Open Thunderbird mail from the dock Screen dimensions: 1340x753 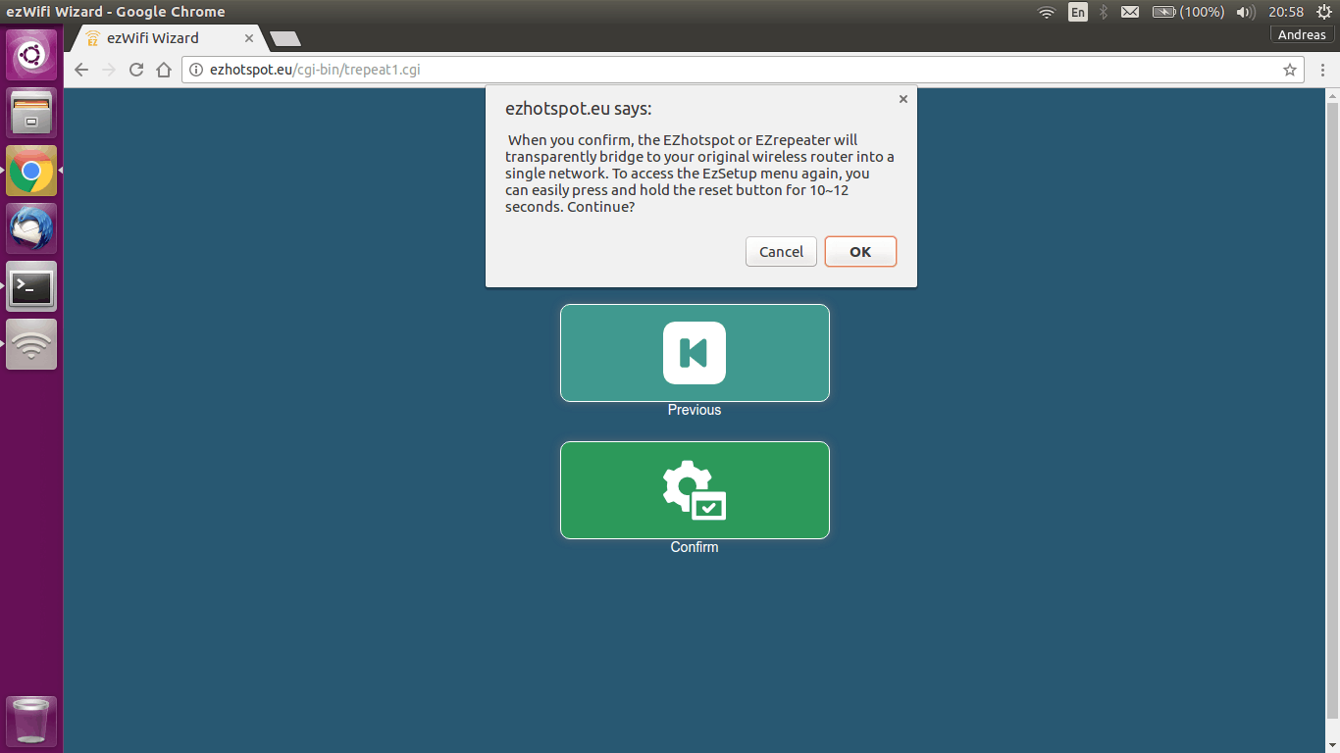coord(31,228)
